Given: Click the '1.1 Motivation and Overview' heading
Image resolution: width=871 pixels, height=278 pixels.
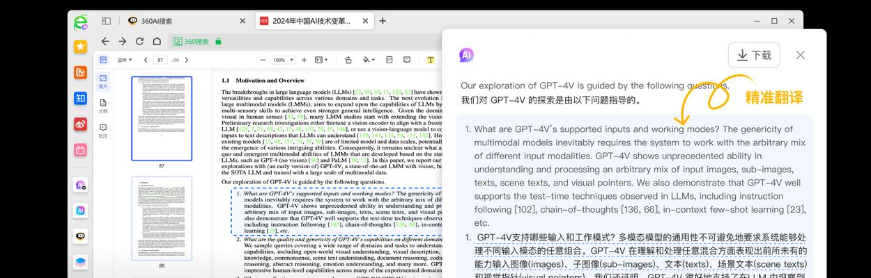Looking at the screenshot, I should [x=263, y=81].
